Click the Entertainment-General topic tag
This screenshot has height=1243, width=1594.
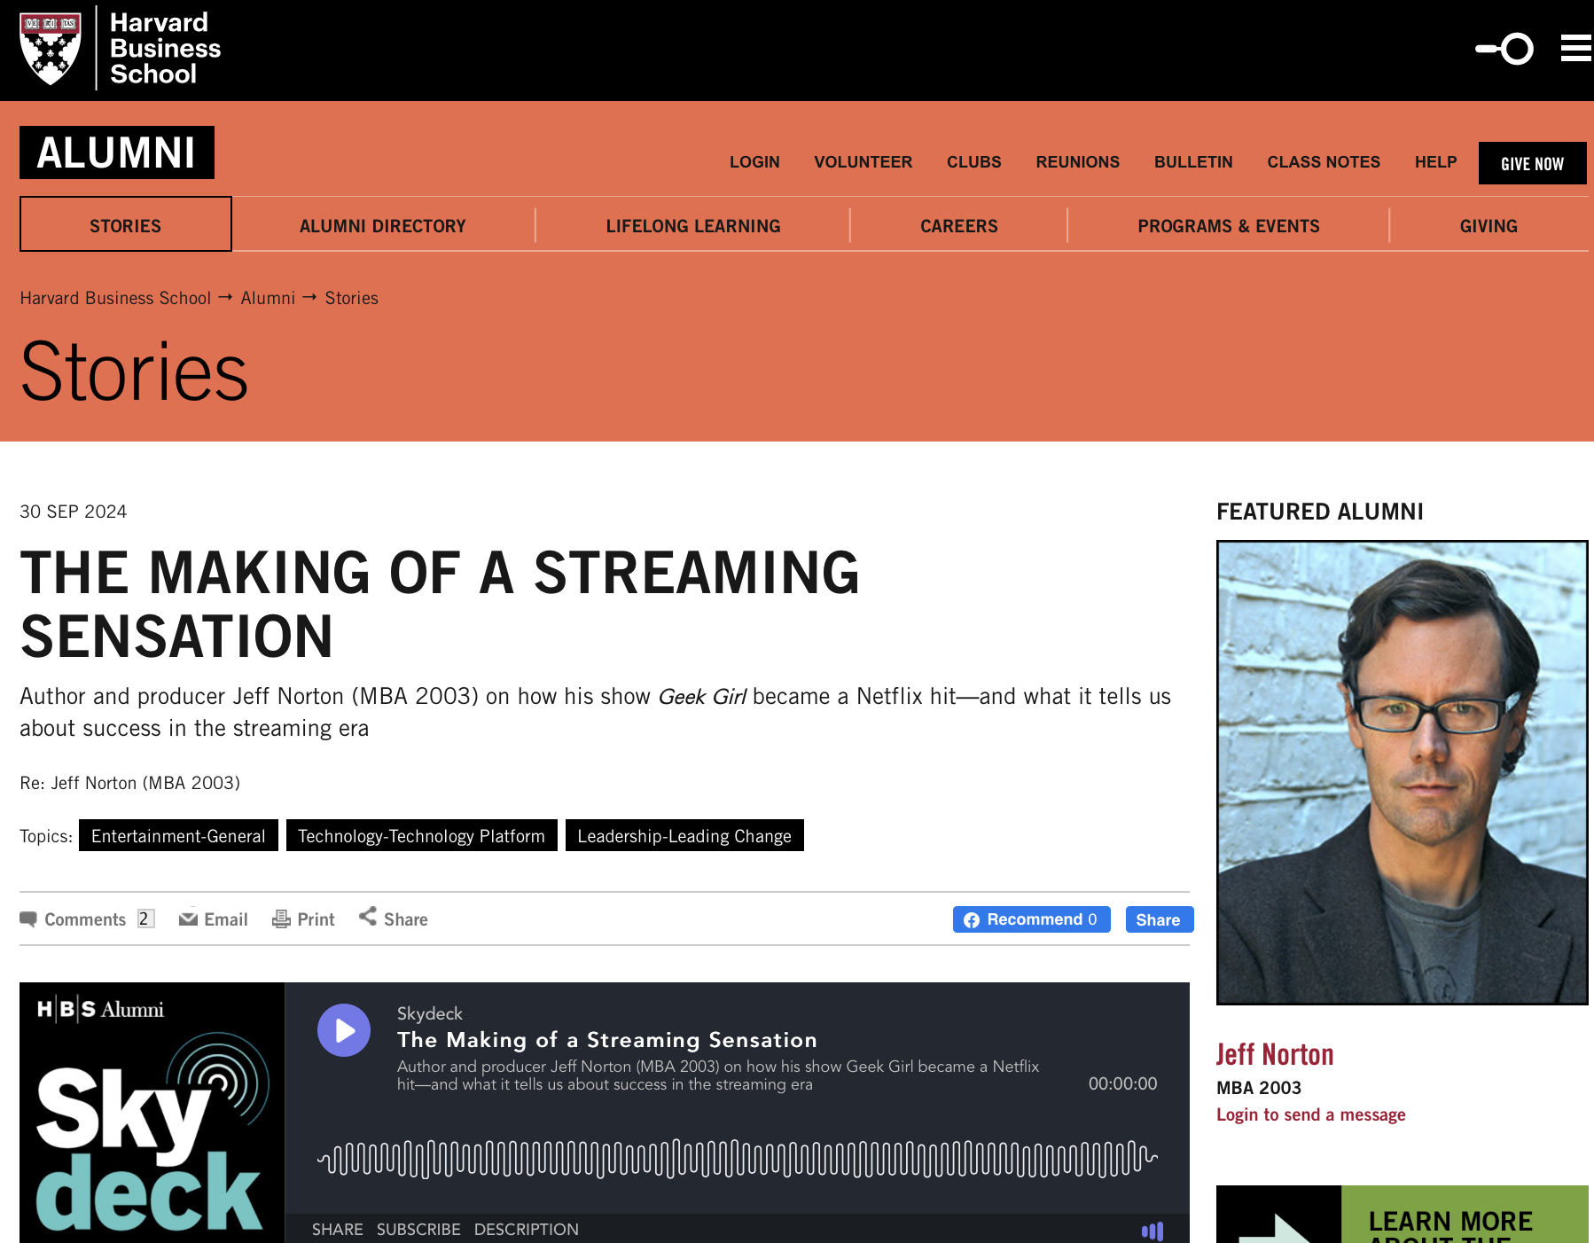click(178, 835)
